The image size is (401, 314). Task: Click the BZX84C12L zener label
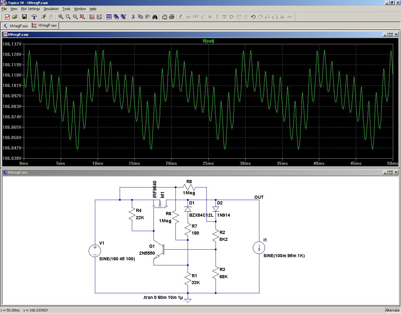tap(201, 215)
